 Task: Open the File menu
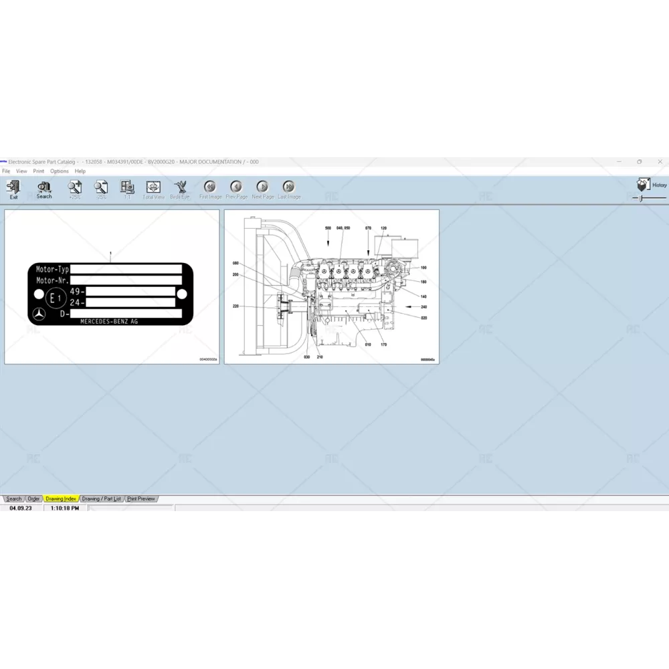tap(6, 171)
